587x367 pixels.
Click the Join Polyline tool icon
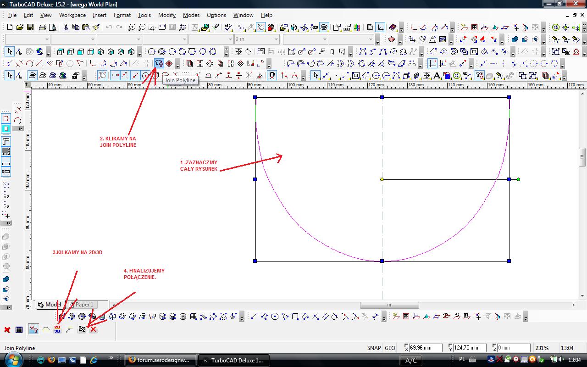pos(159,63)
